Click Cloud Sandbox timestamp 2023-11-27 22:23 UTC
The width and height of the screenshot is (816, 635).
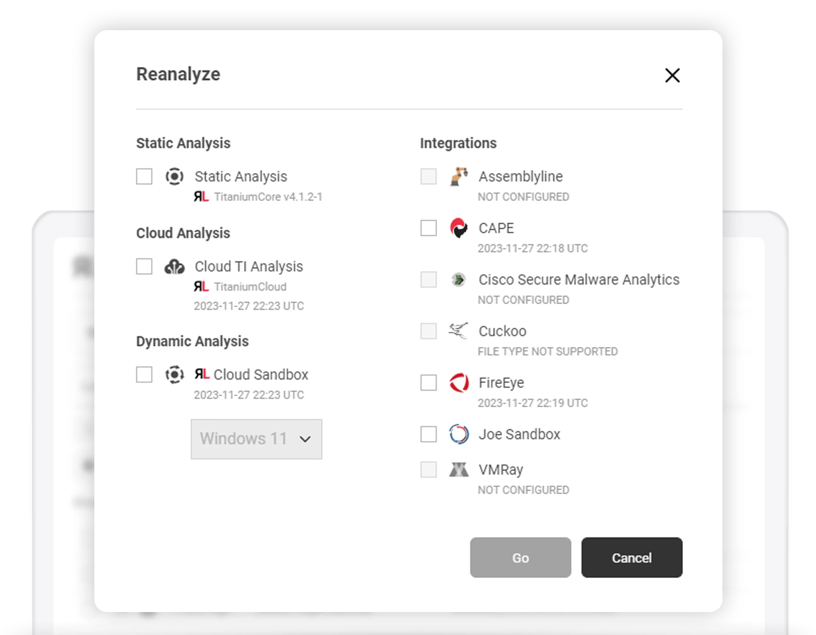pos(249,395)
